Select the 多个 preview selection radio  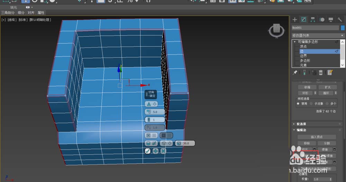[x=327, y=103]
